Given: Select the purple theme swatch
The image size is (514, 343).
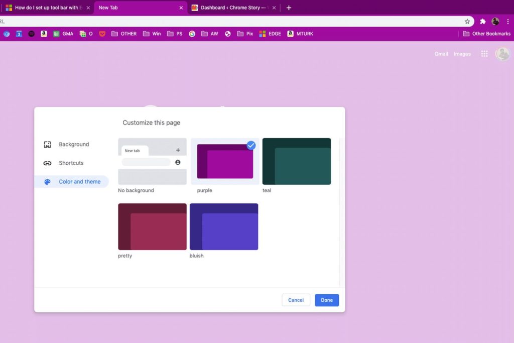Looking at the screenshot, I should coord(224,161).
